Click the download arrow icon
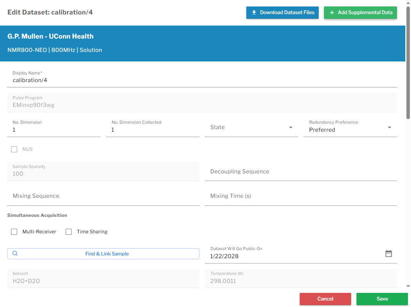This screenshot has width=411, height=307. pyautogui.click(x=254, y=13)
